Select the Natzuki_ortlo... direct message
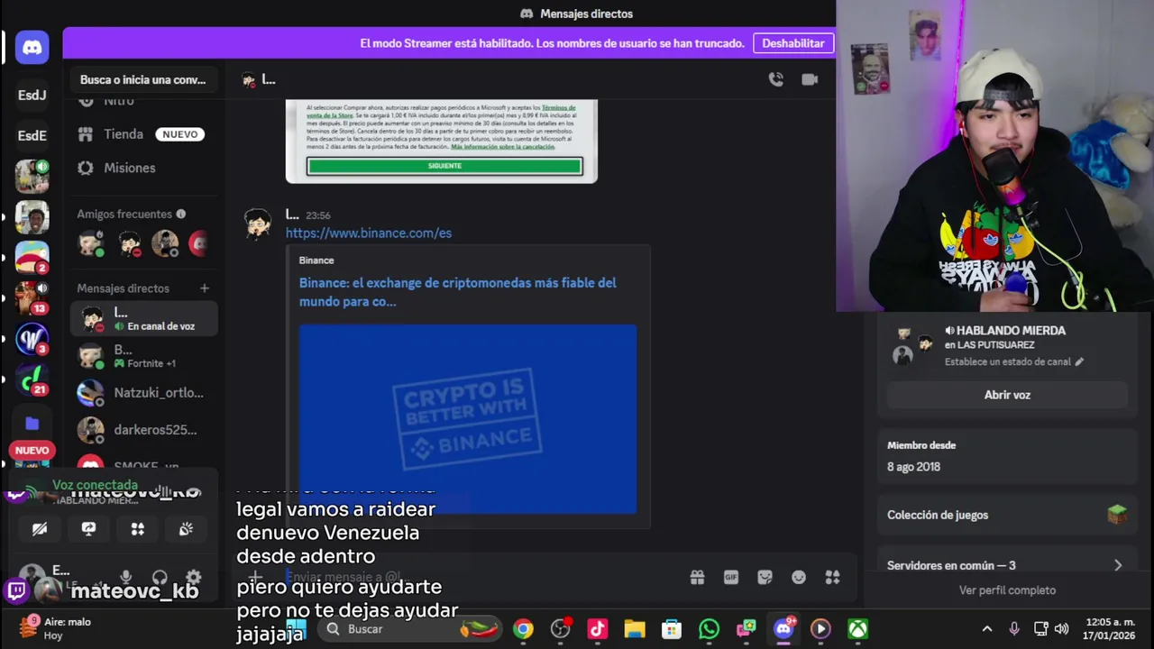This screenshot has width=1154, height=649. point(144,393)
